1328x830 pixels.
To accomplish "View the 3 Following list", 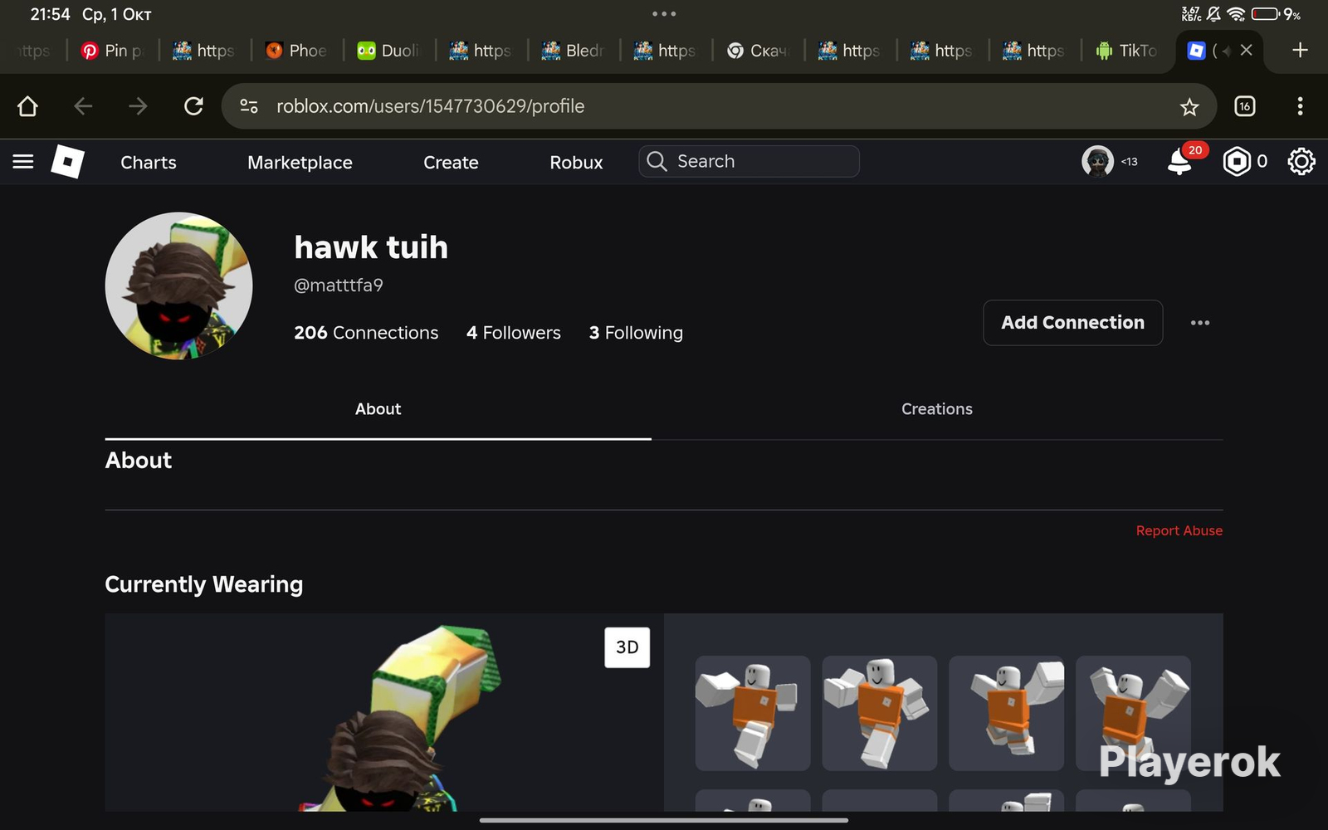I will [636, 333].
